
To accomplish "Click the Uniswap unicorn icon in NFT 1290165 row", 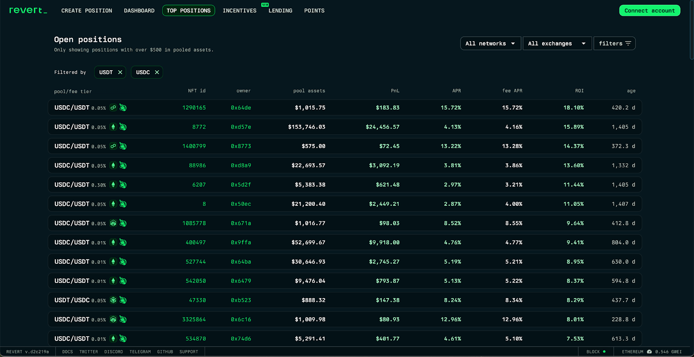I will pyautogui.click(x=123, y=107).
